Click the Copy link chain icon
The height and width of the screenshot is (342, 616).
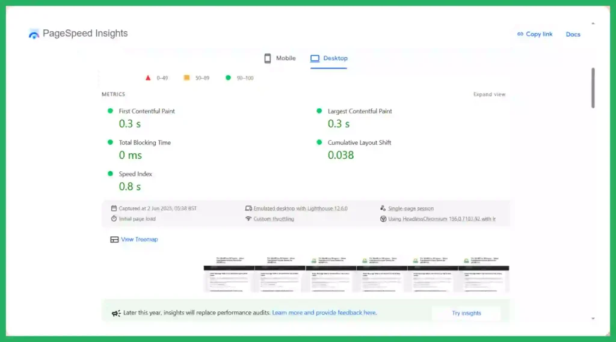pyautogui.click(x=520, y=34)
